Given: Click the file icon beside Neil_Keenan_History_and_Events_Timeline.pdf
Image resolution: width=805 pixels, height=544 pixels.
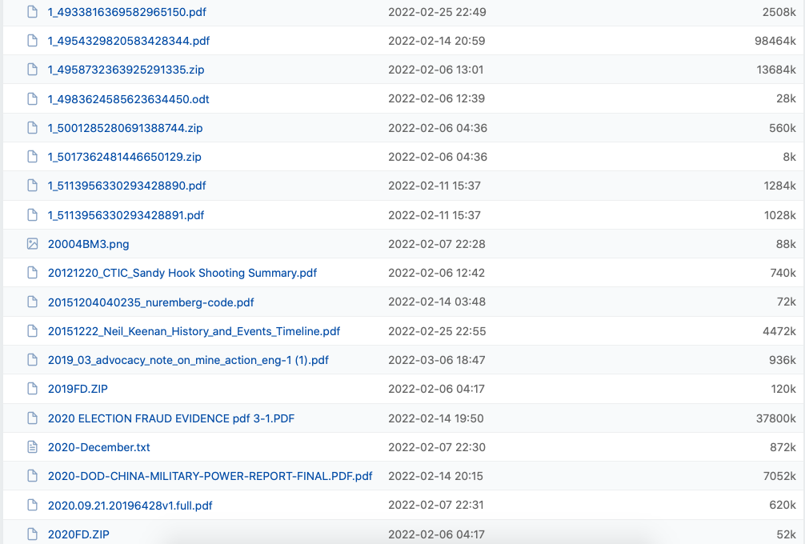Looking at the screenshot, I should coord(32,331).
